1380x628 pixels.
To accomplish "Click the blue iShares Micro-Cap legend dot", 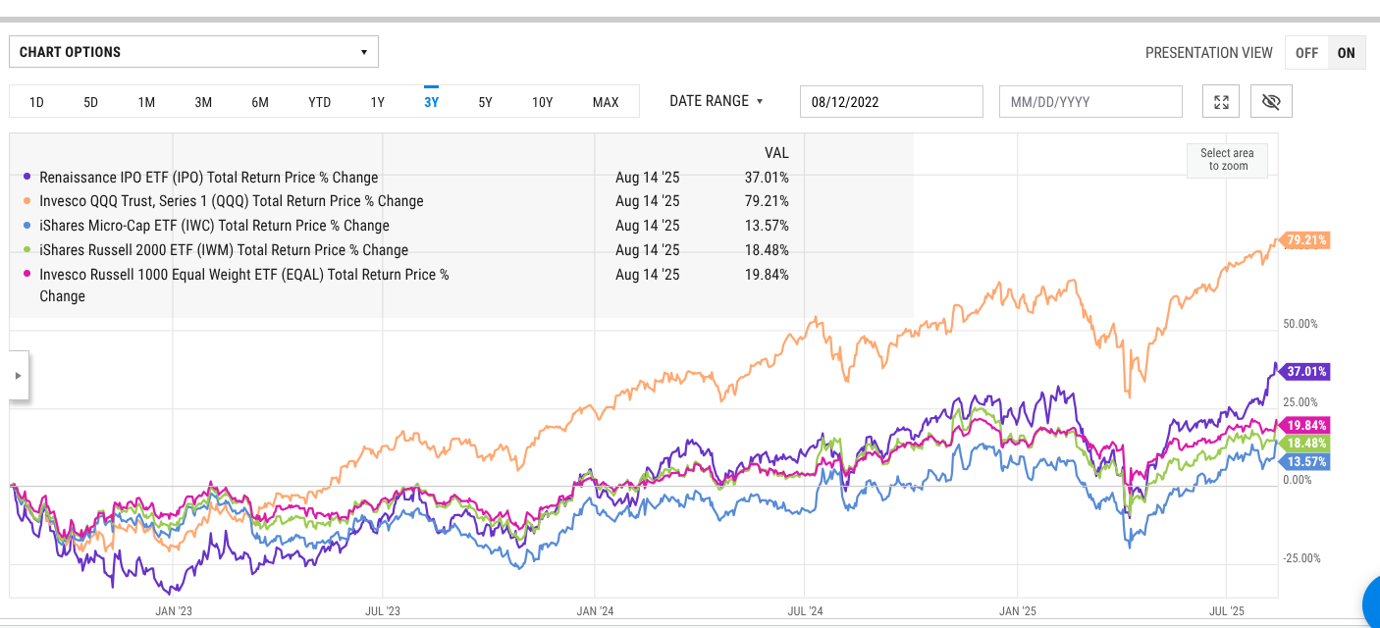I will coord(28,226).
